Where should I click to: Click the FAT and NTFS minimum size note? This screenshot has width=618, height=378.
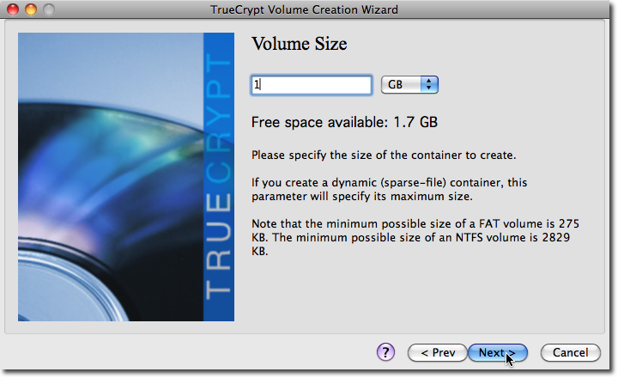coord(415,237)
